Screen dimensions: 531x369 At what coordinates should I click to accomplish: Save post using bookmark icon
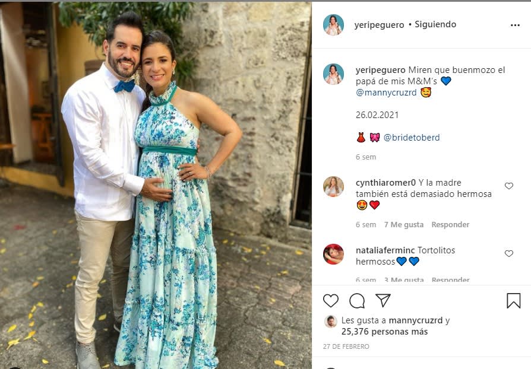tap(513, 301)
